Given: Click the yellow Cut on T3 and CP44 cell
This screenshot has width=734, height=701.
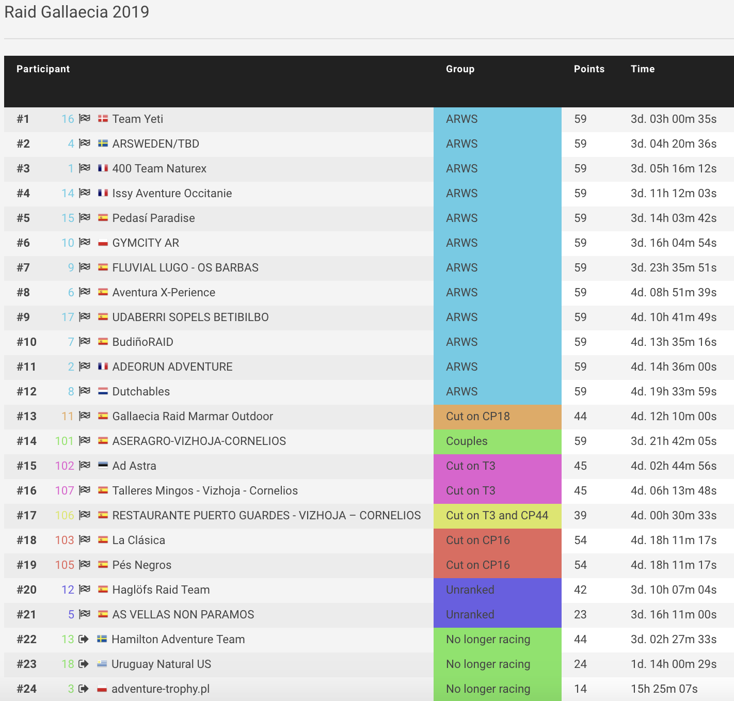Looking at the screenshot, I should 497,516.
